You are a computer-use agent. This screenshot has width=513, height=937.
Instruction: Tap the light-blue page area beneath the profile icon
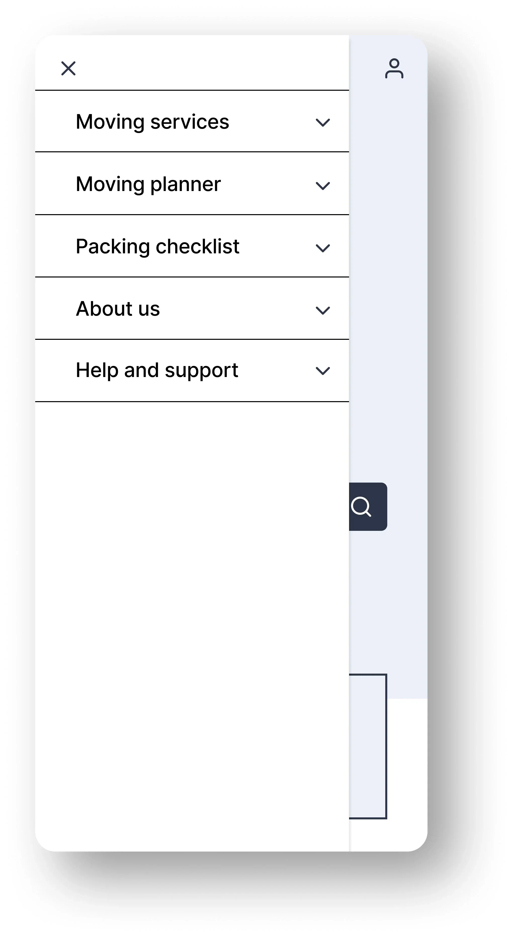(x=389, y=255)
